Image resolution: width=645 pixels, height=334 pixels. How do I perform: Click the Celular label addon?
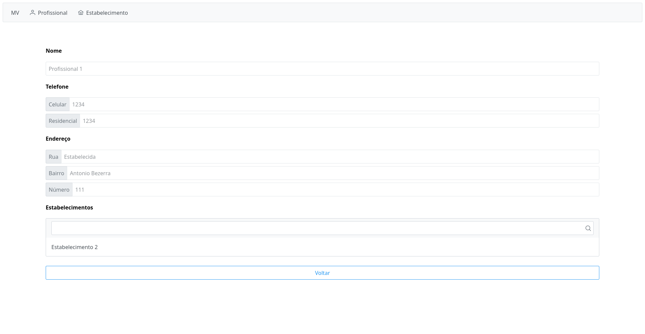[57, 104]
